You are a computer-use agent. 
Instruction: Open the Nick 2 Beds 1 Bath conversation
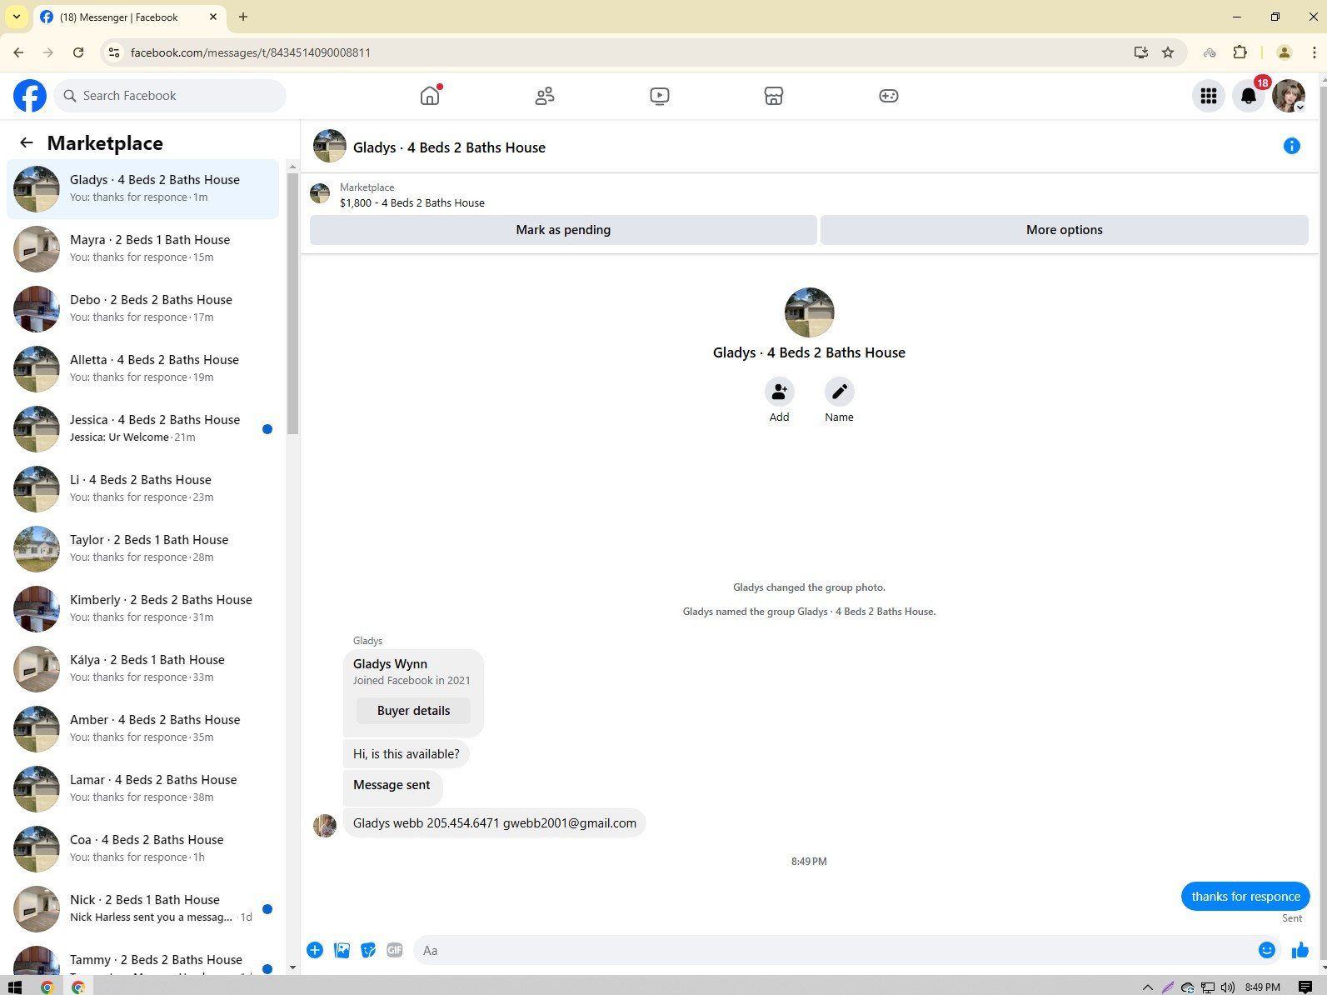coord(143,909)
